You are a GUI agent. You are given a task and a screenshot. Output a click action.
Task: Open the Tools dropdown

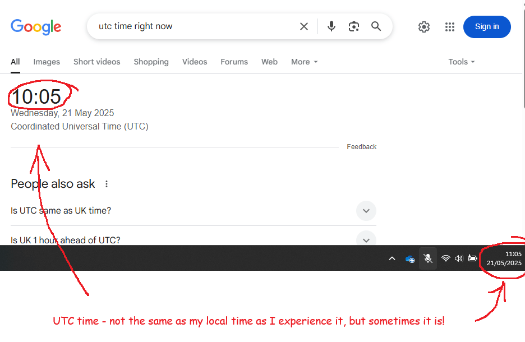[461, 62]
